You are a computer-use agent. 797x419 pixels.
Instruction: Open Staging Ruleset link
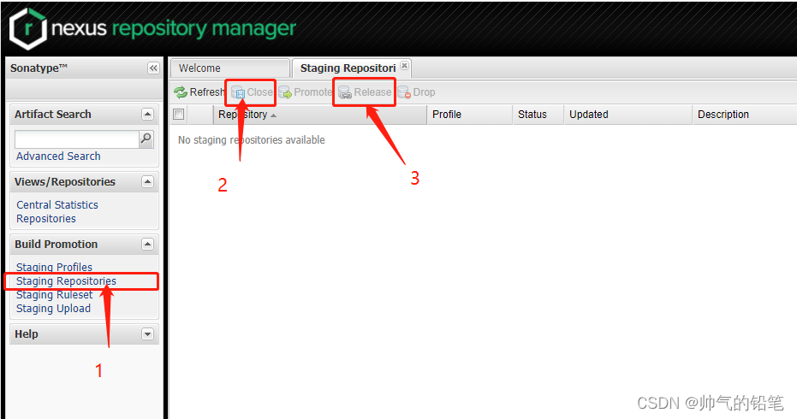pos(55,294)
